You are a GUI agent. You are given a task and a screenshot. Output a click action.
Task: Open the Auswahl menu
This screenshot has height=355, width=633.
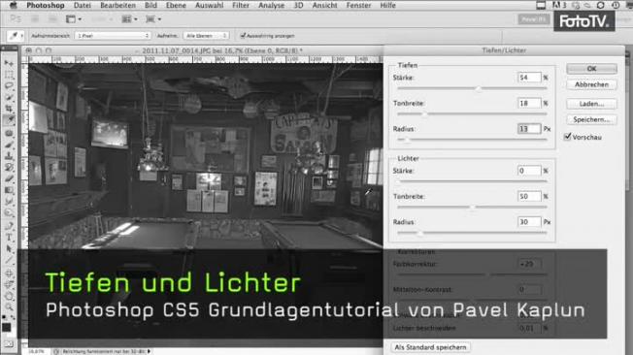[x=209, y=5]
